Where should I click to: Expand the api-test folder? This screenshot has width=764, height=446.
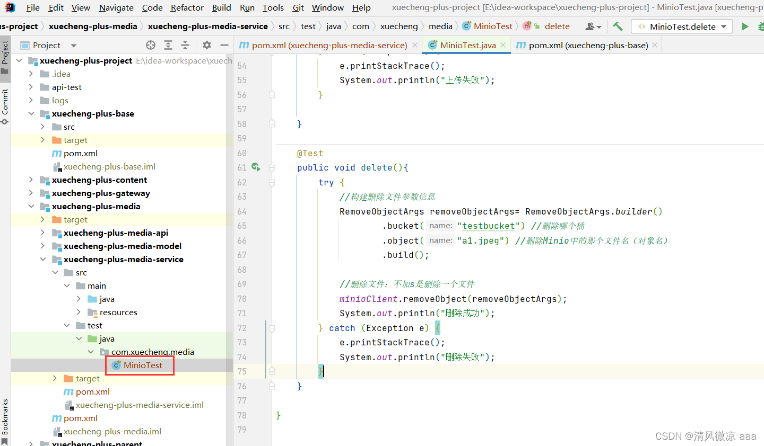pos(31,87)
